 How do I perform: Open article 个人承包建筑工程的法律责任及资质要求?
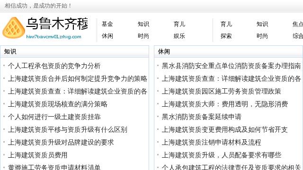coord(232,167)
